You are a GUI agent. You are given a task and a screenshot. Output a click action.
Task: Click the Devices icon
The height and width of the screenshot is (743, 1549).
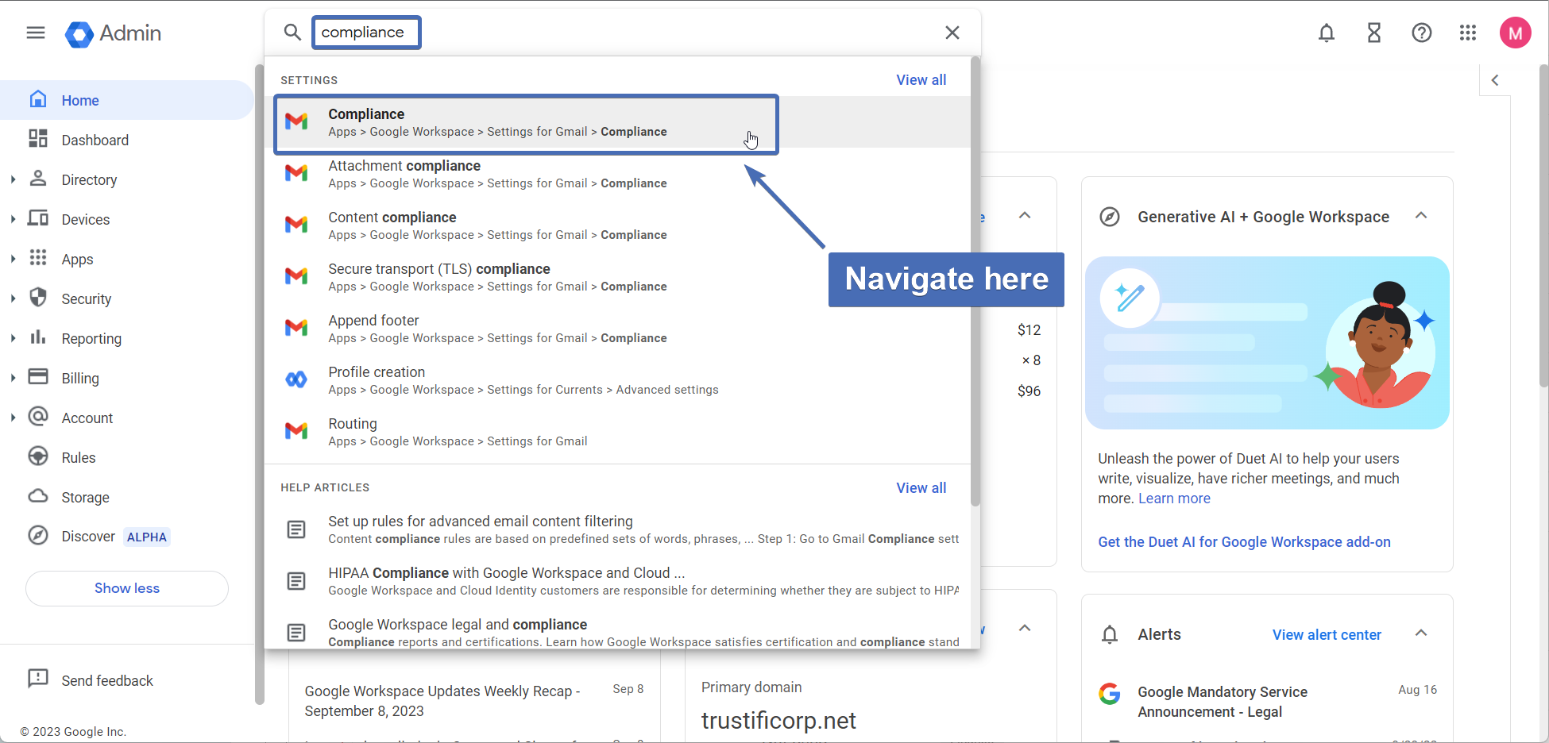pyautogui.click(x=38, y=218)
